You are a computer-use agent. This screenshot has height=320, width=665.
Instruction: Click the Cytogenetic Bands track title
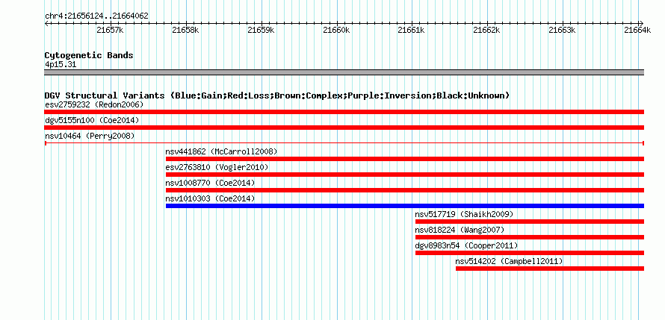tap(89, 55)
